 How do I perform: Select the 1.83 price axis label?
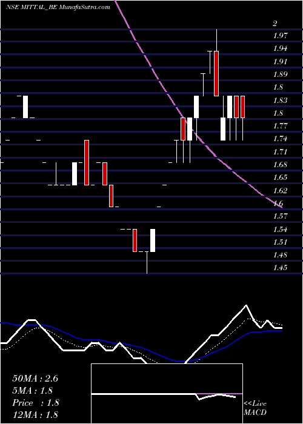tap(280, 101)
